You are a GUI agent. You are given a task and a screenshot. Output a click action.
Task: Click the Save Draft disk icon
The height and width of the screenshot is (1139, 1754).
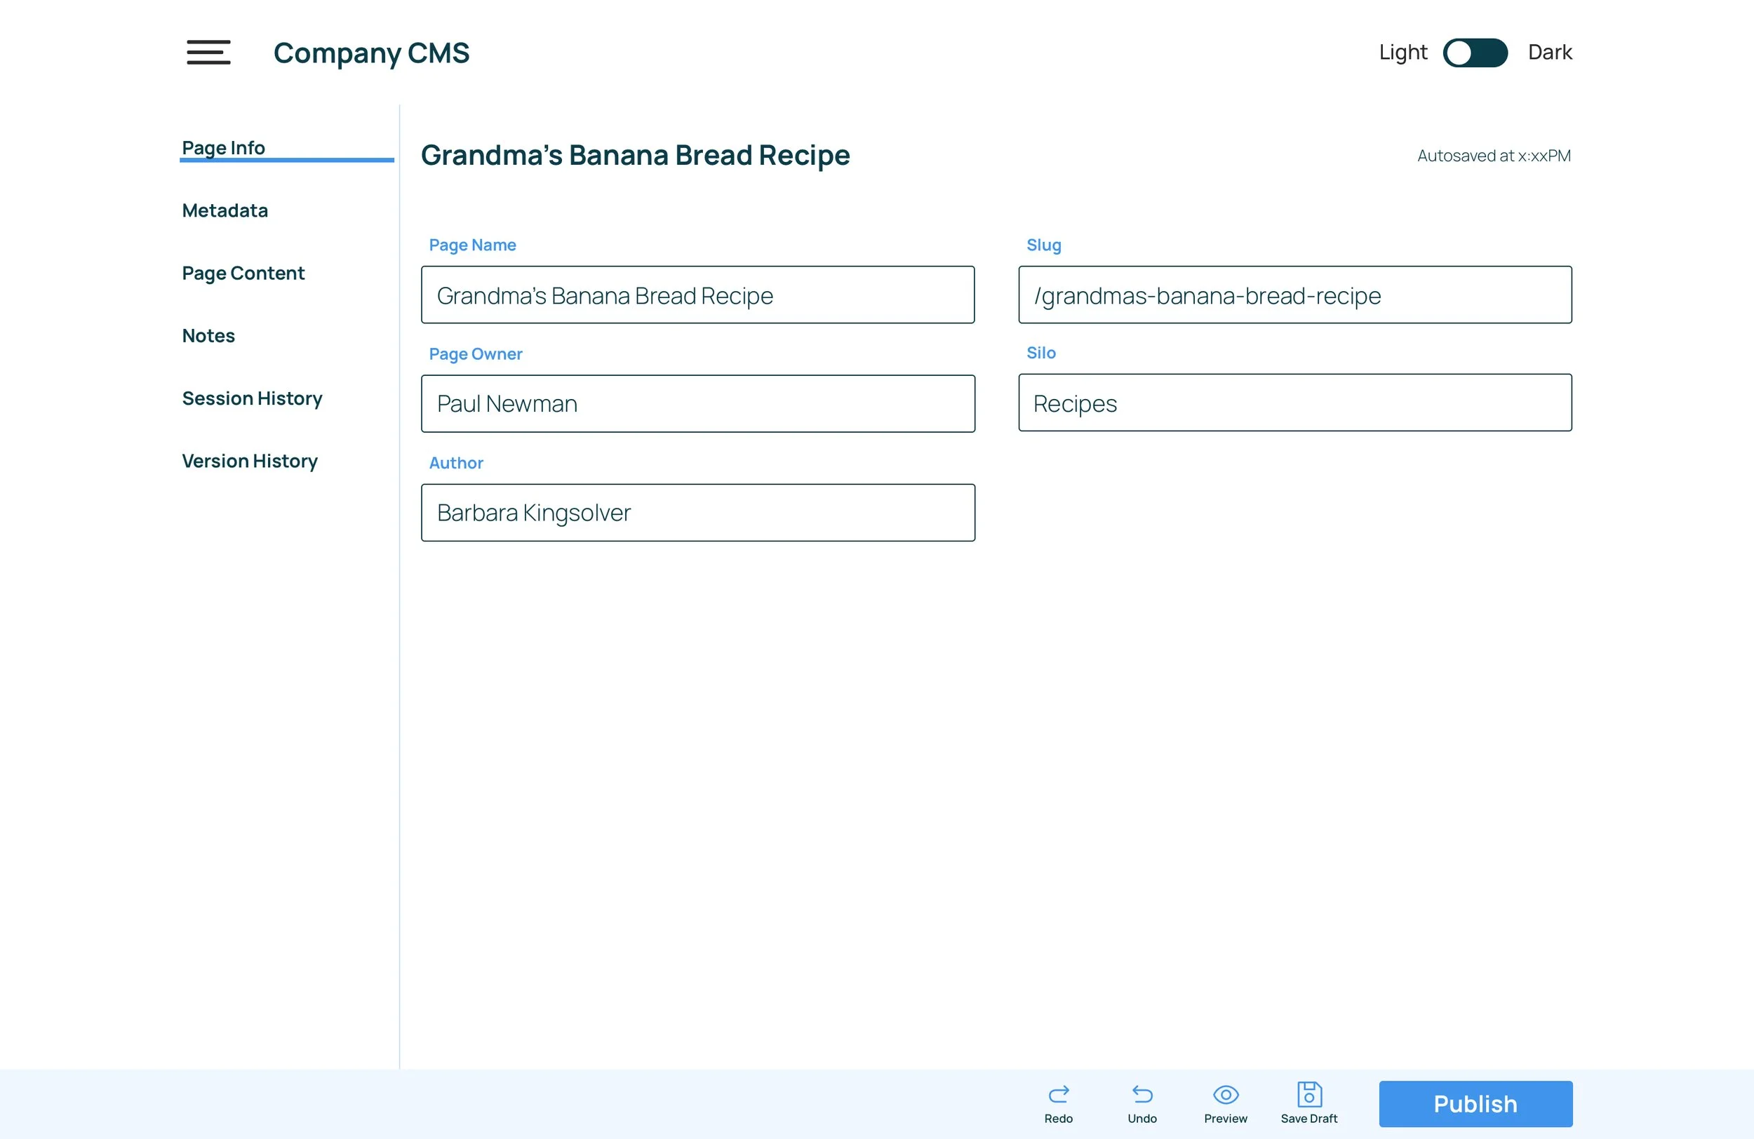pyautogui.click(x=1309, y=1094)
